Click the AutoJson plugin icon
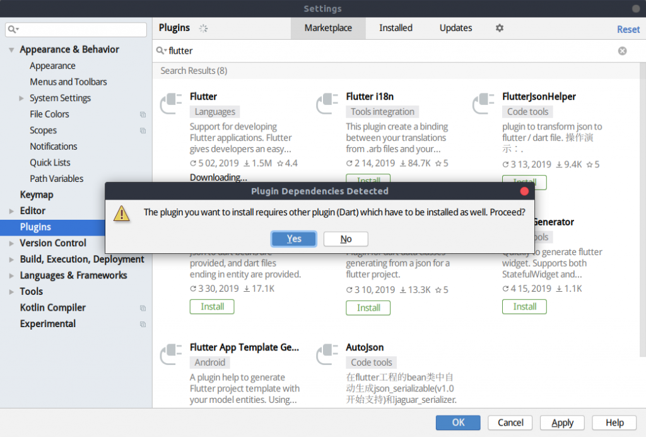 (x=327, y=354)
